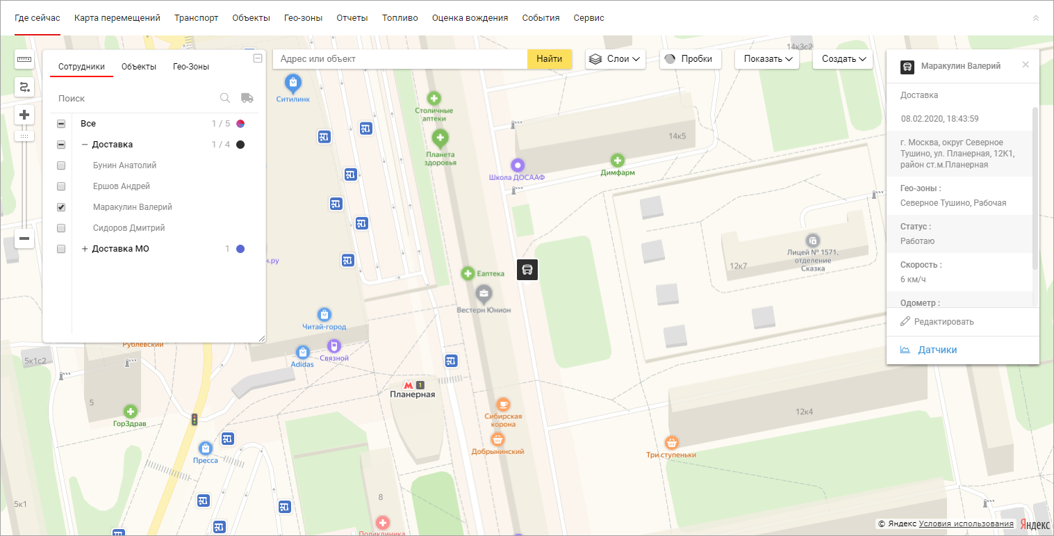The height and width of the screenshot is (536, 1054).
Task: Zoom out with the minus button
Action: (24, 238)
